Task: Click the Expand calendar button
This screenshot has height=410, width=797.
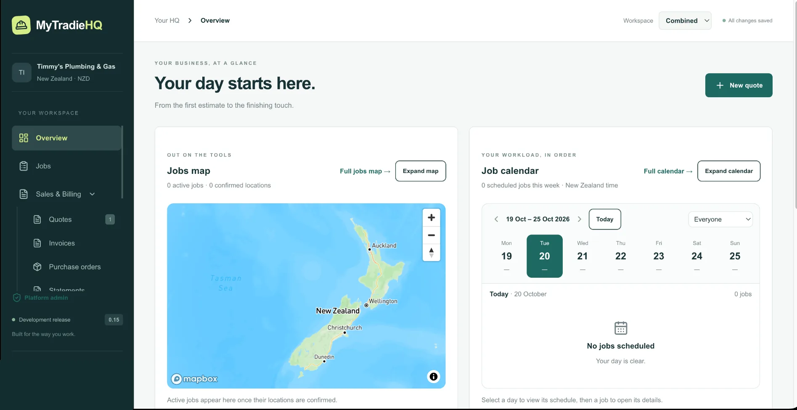Action: point(729,171)
